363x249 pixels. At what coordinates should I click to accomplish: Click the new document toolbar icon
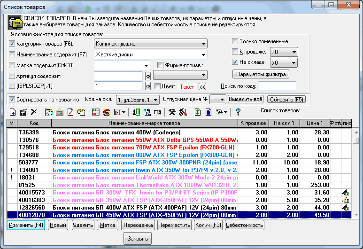coord(14,112)
